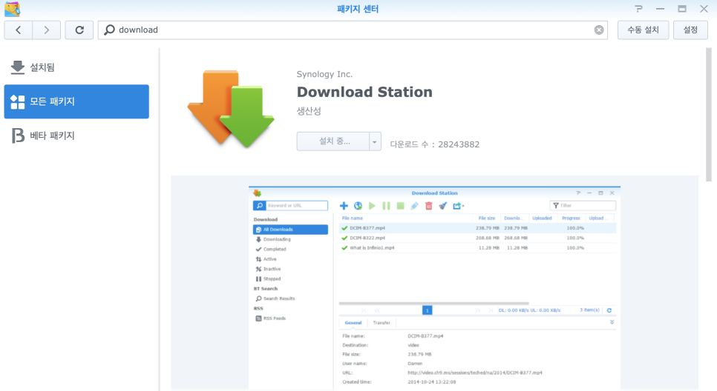Click the pause icon in preview
This screenshot has height=391, width=717.
coord(387,206)
